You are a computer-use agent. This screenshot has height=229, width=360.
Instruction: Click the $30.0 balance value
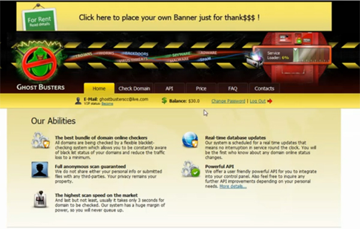[x=194, y=101]
